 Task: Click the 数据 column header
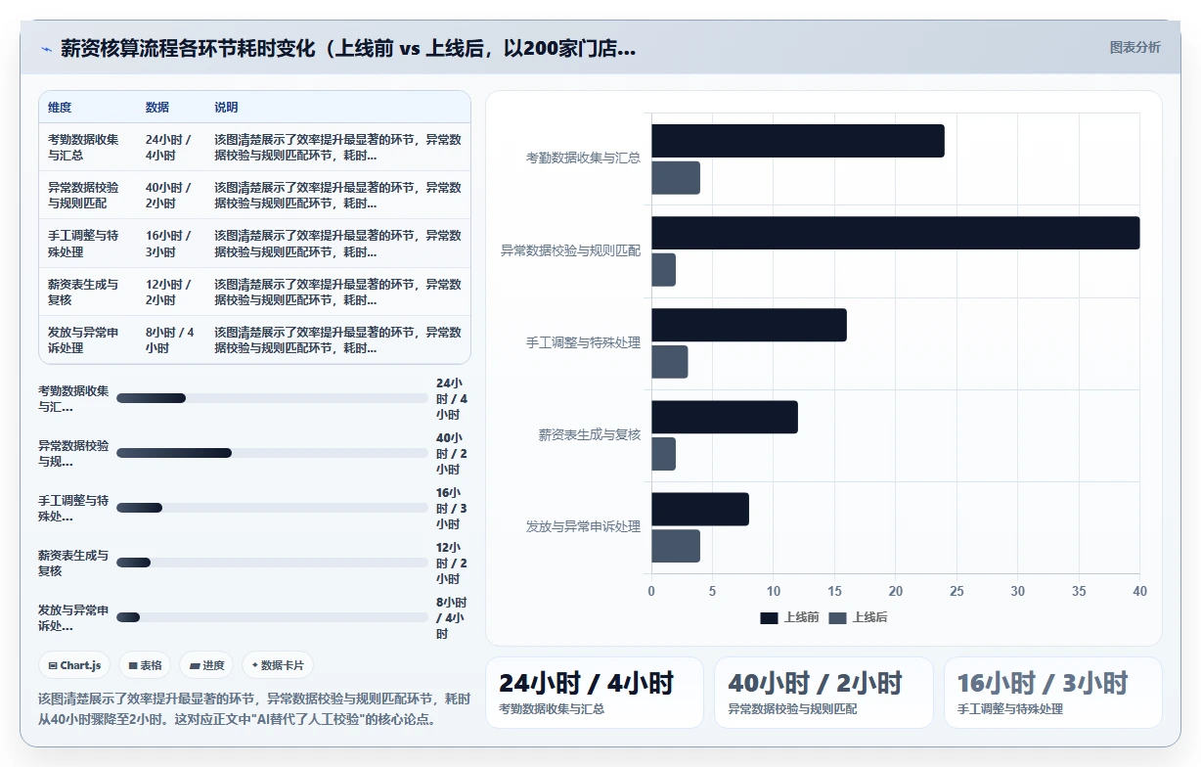(157, 107)
